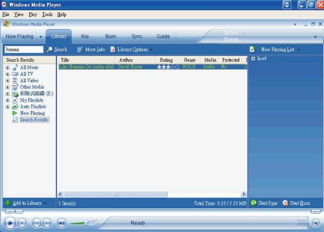The image size is (324, 232).
Task: Click the horizontal scrollbar right arrow
Action: [x=244, y=194]
